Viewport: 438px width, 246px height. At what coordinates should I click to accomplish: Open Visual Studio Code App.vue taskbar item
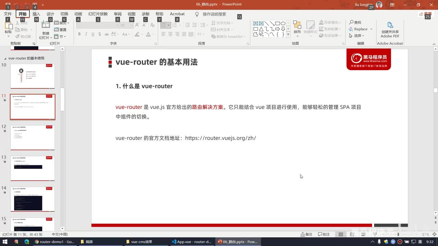pos(192,242)
